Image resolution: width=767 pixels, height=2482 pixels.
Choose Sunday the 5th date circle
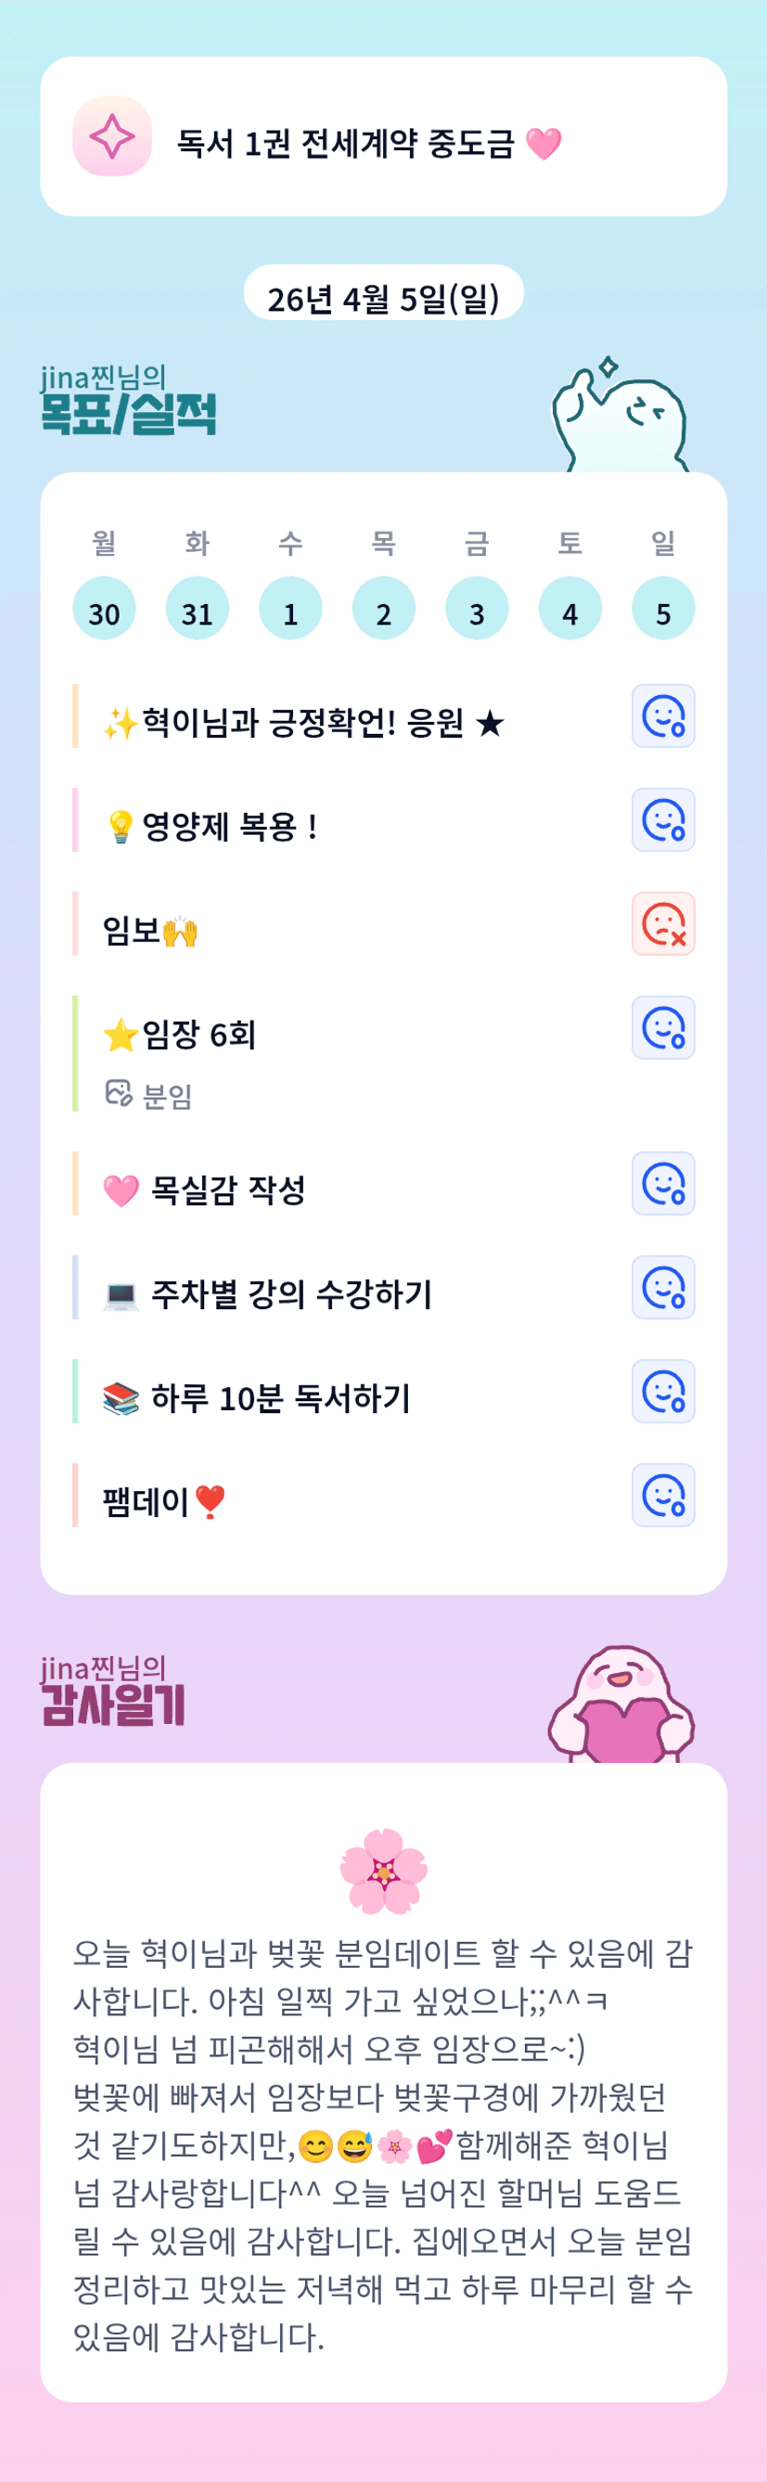[663, 609]
